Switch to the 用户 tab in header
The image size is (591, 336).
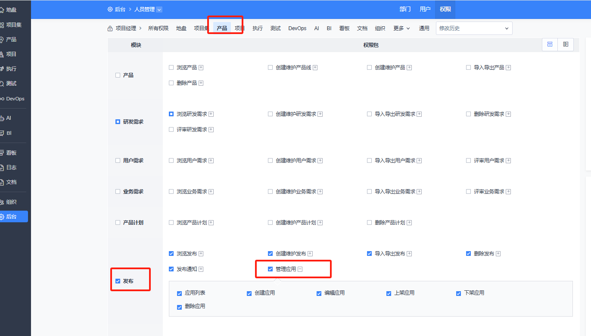click(x=425, y=9)
